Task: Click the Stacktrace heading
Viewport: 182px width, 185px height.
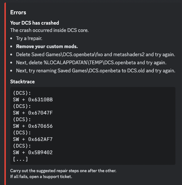Action: coord(22,81)
